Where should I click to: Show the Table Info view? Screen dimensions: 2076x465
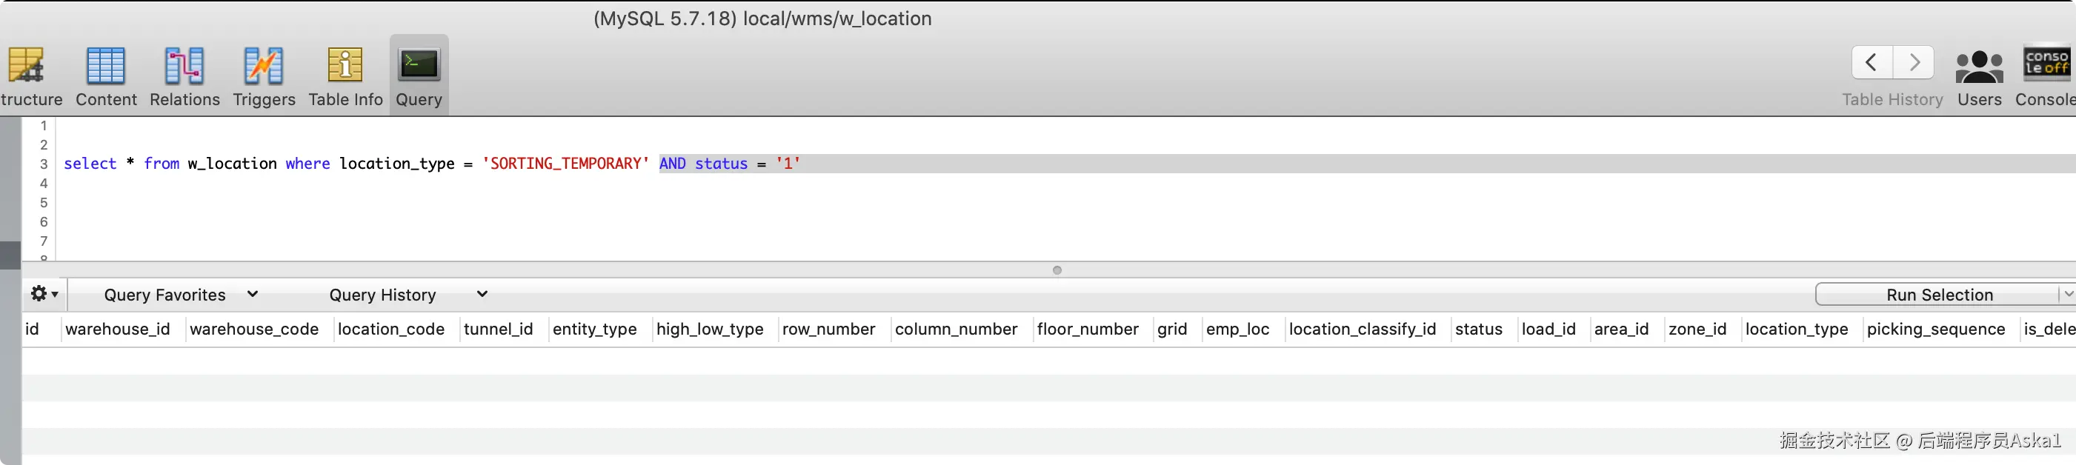[x=345, y=66]
